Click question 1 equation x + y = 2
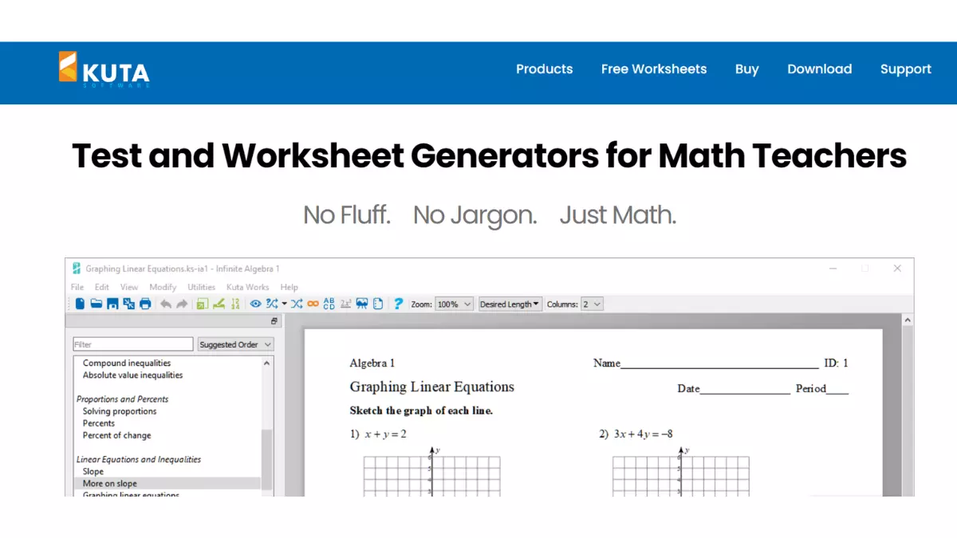This screenshot has width=957, height=538. [x=386, y=434]
